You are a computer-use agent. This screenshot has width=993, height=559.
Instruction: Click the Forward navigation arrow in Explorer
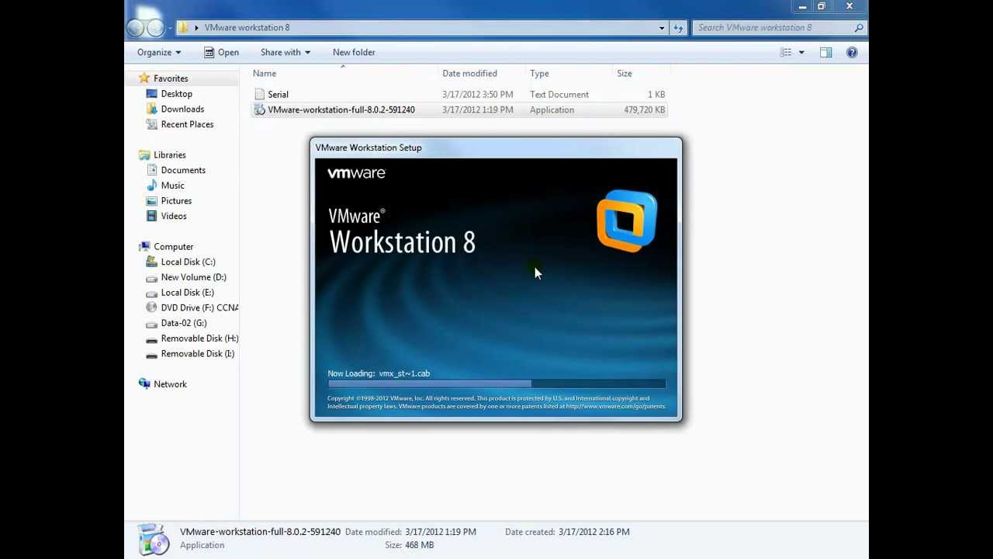(x=155, y=27)
